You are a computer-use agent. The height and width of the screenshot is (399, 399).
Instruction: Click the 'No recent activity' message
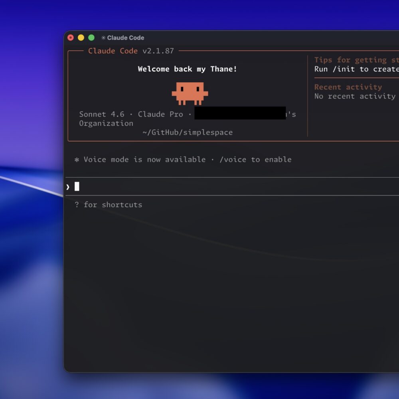coord(355,96)
